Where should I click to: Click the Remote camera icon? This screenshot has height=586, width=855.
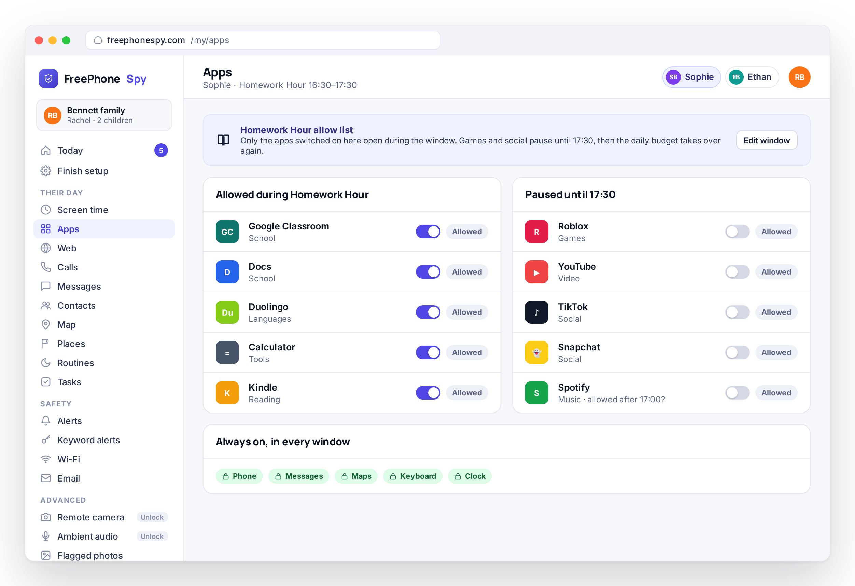pyautogui.click(x=46, y=518)
